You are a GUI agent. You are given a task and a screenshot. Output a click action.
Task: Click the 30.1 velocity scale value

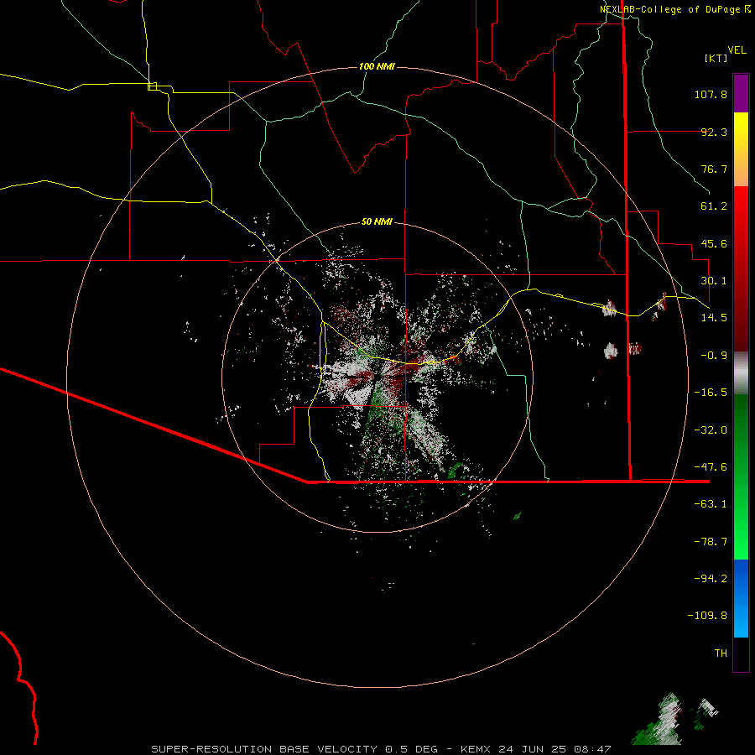(714, 281)
